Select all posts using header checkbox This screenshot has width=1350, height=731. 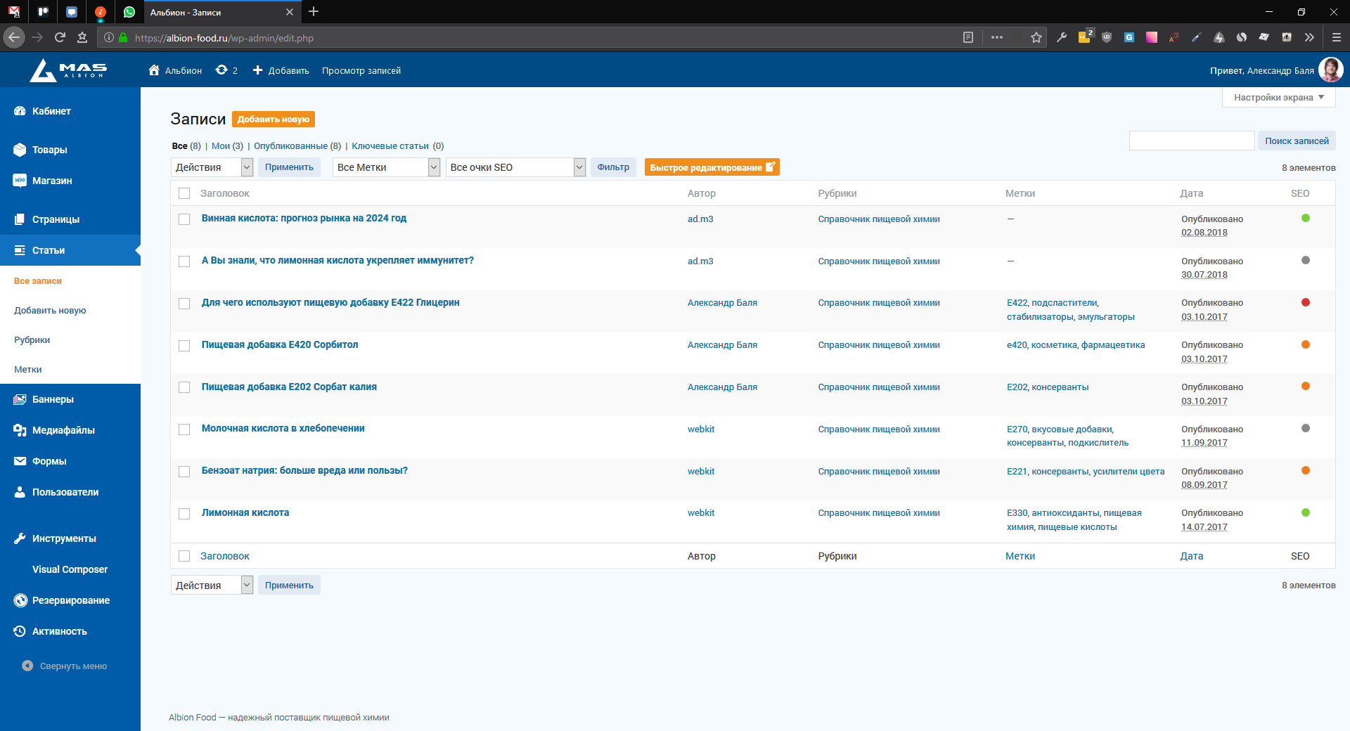tap(184, 193)
